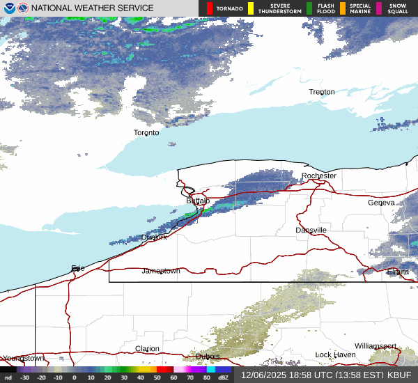
Task: Click the Trenton city label
Action: [322, 92]
